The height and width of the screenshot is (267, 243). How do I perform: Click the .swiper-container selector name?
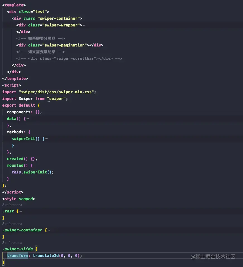click(x=22, y=230)
